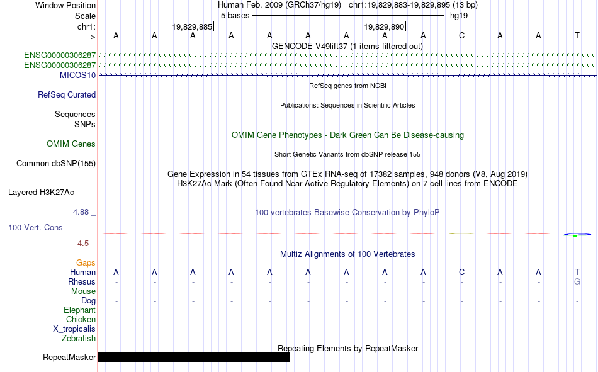Click the Layered H3K27Ac track label

tap(41, 193)
